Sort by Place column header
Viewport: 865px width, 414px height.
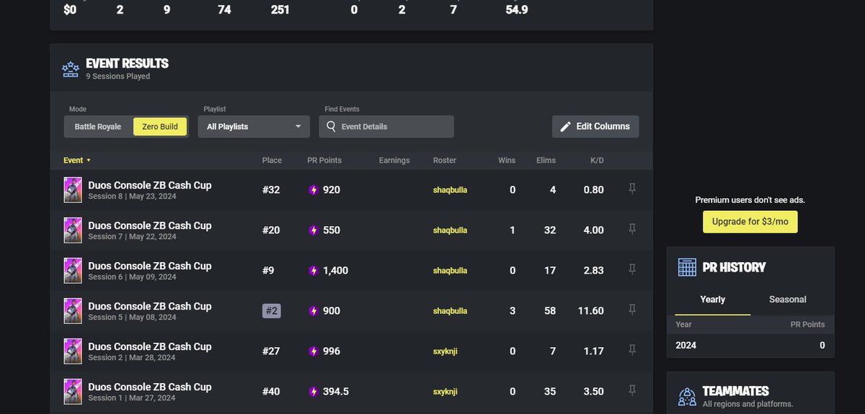coord(272,160)
